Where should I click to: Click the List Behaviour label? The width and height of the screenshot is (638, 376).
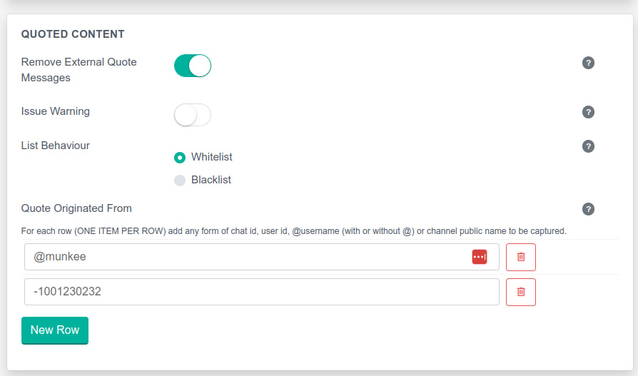tap(56, 146)
